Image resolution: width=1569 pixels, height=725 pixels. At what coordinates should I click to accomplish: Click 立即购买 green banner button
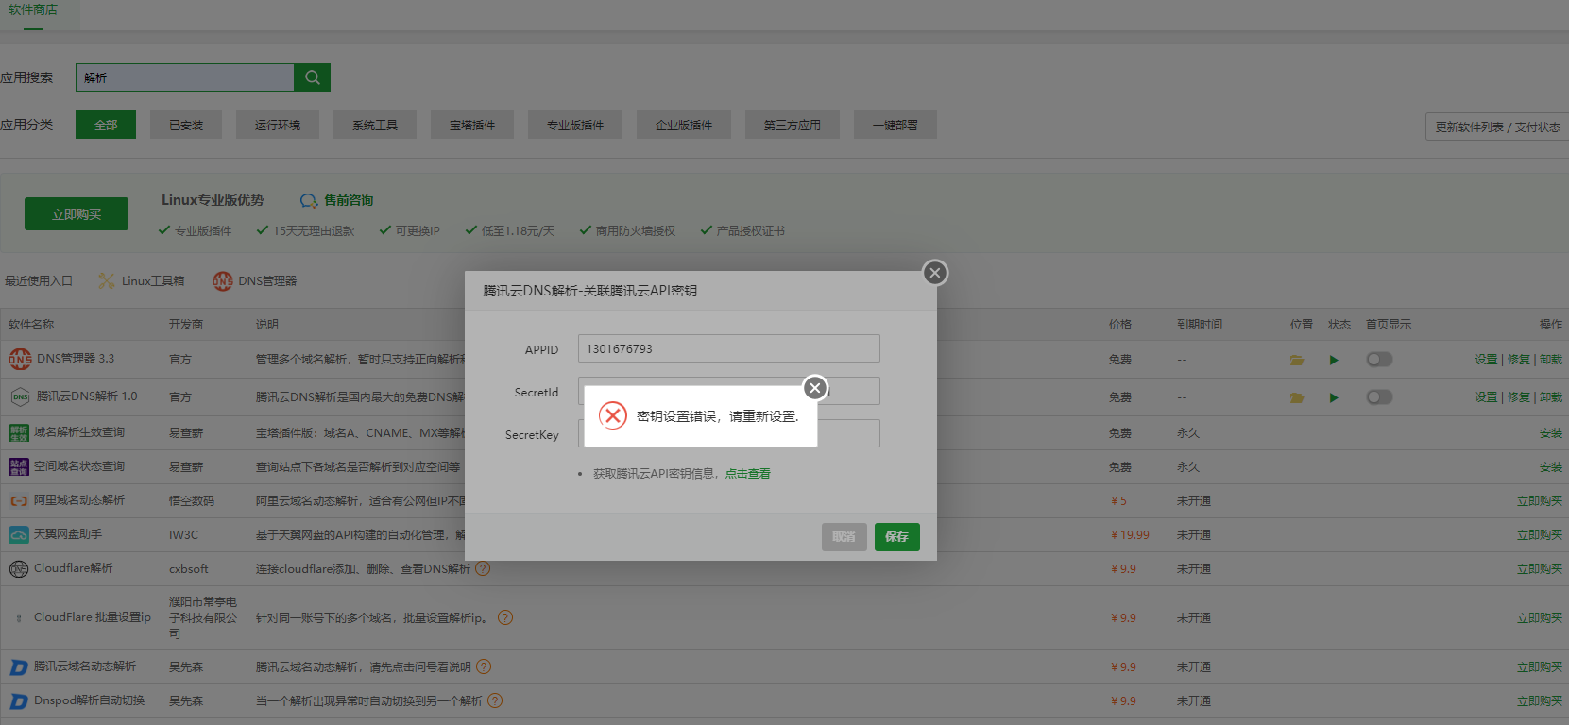coord(77,214)
